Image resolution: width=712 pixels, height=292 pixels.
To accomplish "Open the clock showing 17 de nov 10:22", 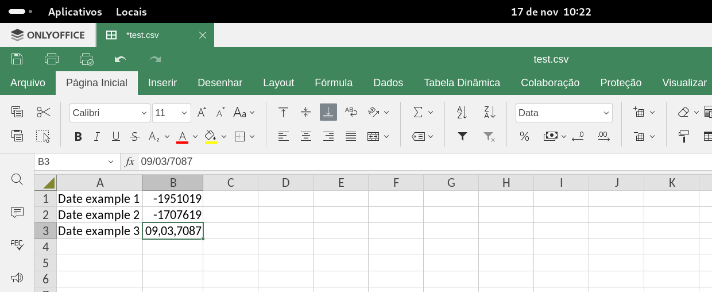I will (x=551, y=11).
